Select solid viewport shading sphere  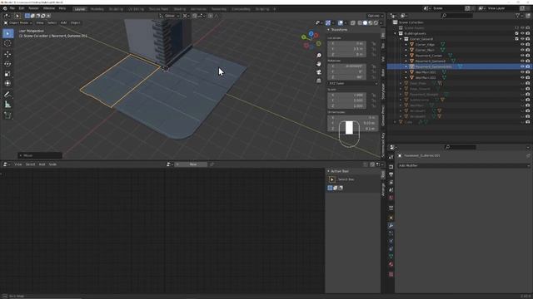[x=365, y=22]
